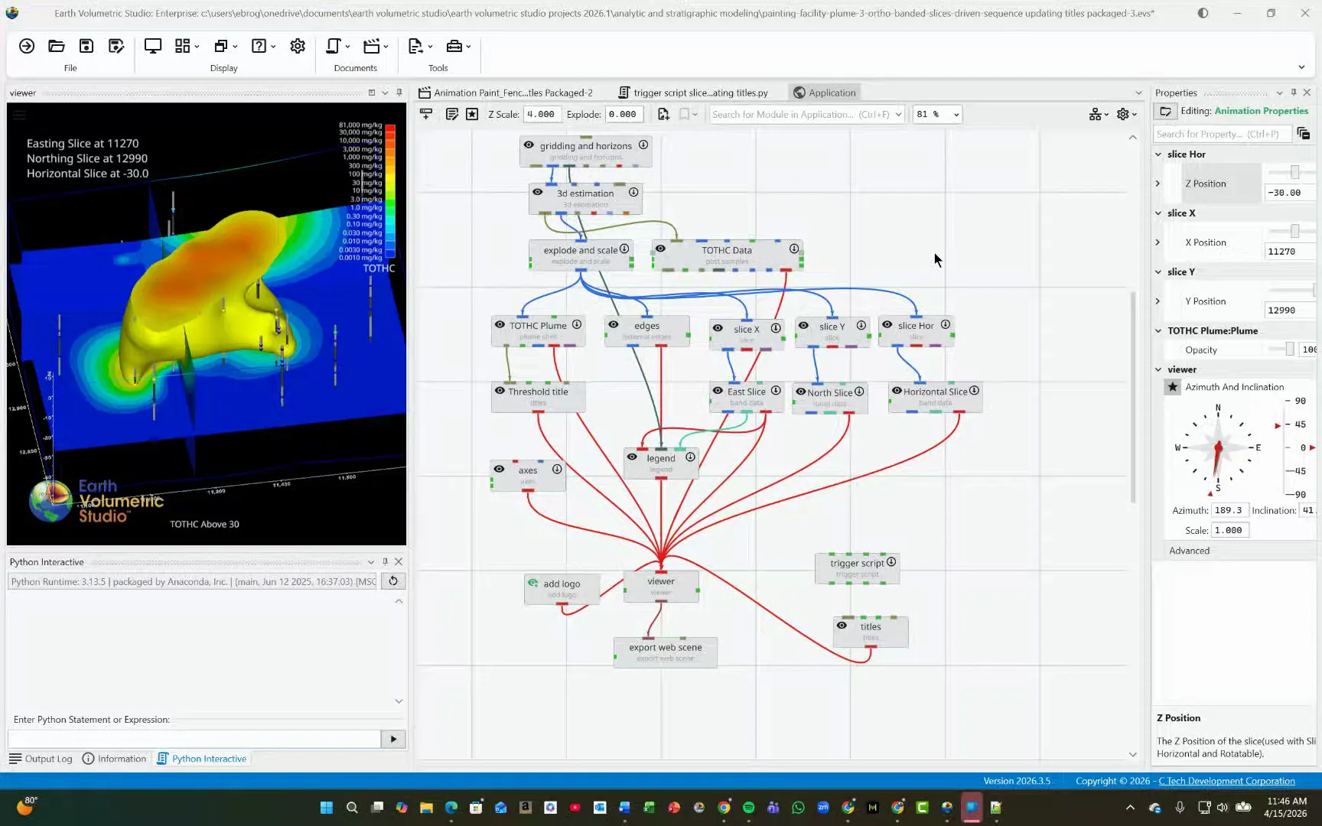Select the add logo module
The height and width of the screenshot is (826, 1322).
coord(562,588)
